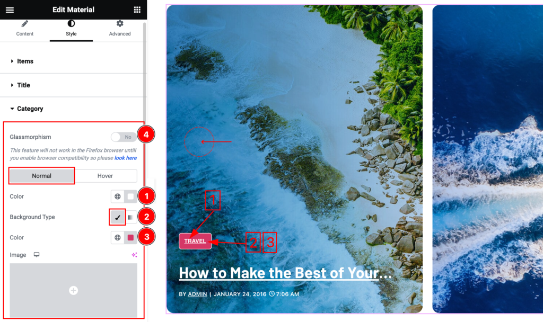Image resolution: width=543 pixels, height=322 pixels.
Task: Open the Advanced tab
Action: point(120,29)
